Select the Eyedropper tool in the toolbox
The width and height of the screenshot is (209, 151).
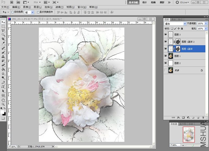click(x=3, y=43)
